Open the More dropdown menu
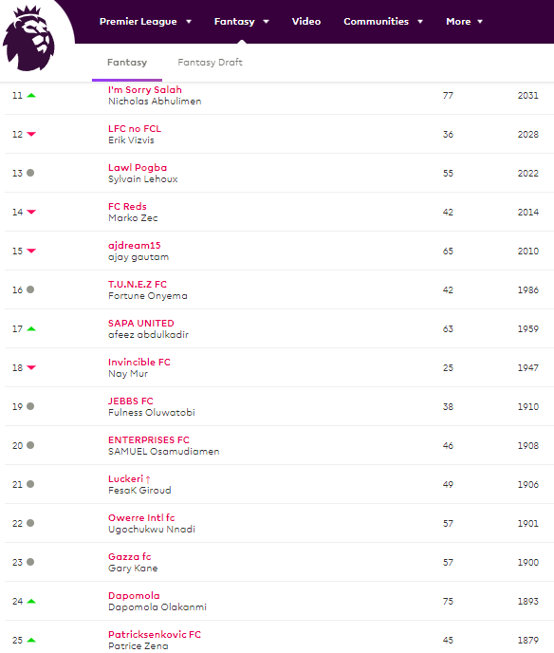554x653 pixels. pos(464,22)
